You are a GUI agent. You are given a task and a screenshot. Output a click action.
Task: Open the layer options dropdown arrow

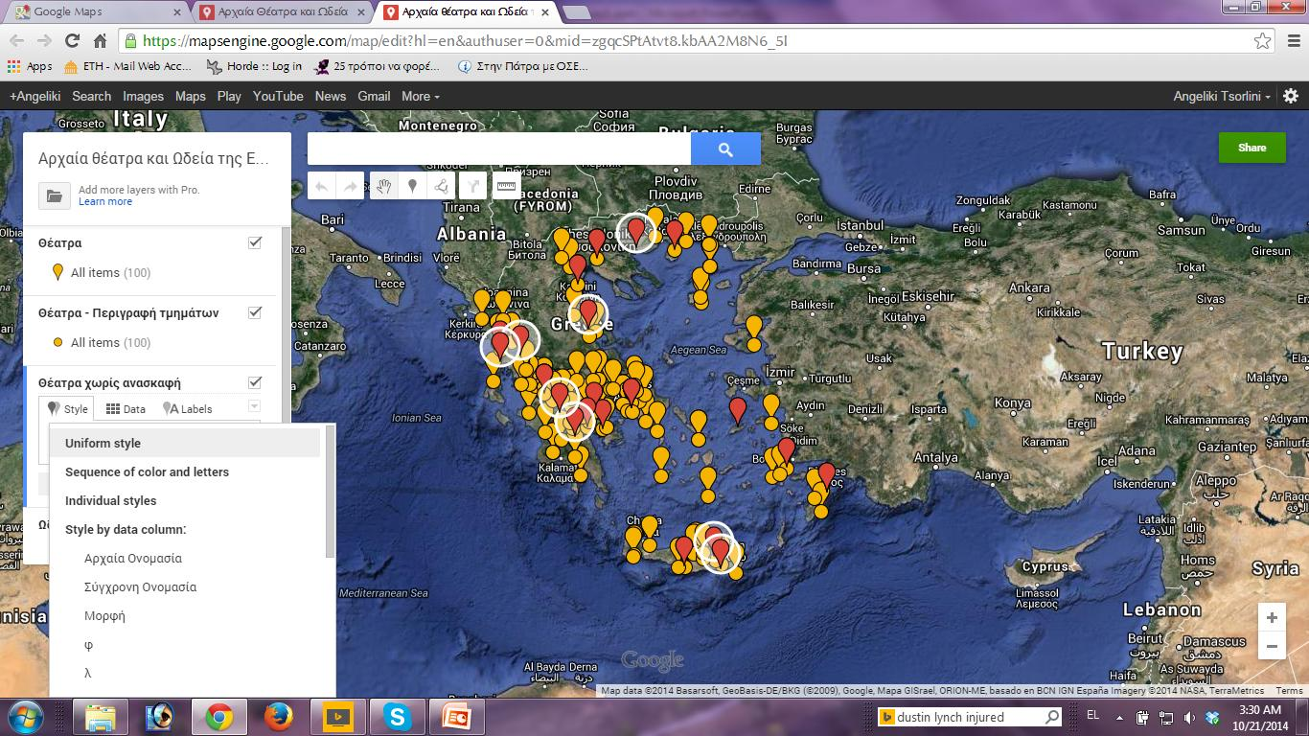[254, 406]
